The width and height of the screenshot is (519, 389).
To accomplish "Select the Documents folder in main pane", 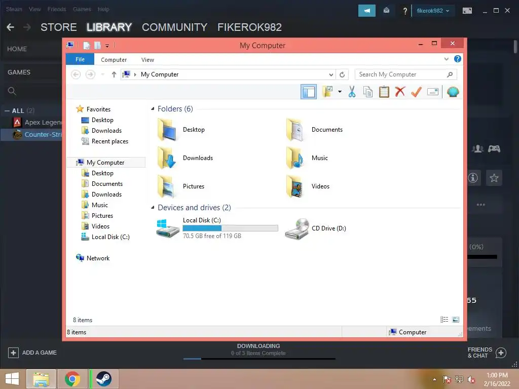I will 314,130.
